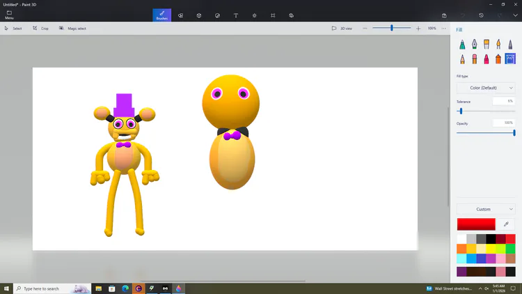Zoom out with the minus button
This screenshot has width=522, height=294.
pyautogui.click(x=365, y=29)
